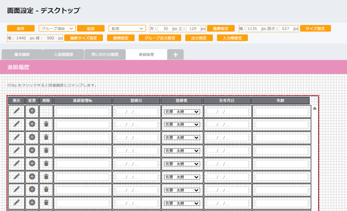Click the pencil edit icon in the second table row
The image size is (347, 211).
(16, 124)
